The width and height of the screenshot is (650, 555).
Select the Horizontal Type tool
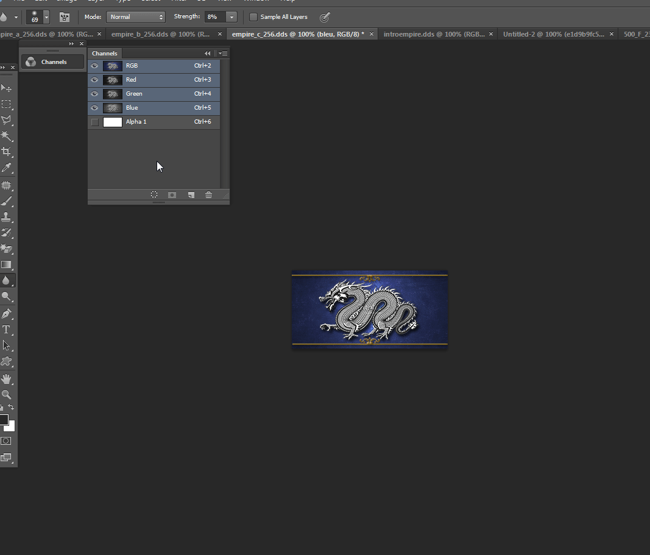pos(6,330)
